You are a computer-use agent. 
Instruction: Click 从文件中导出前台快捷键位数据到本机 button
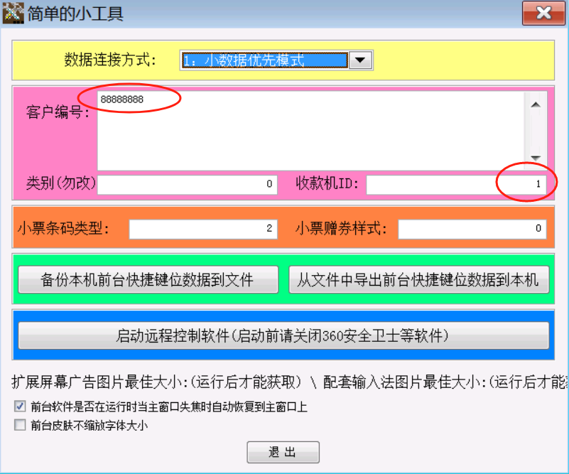(x=418, y=279)
